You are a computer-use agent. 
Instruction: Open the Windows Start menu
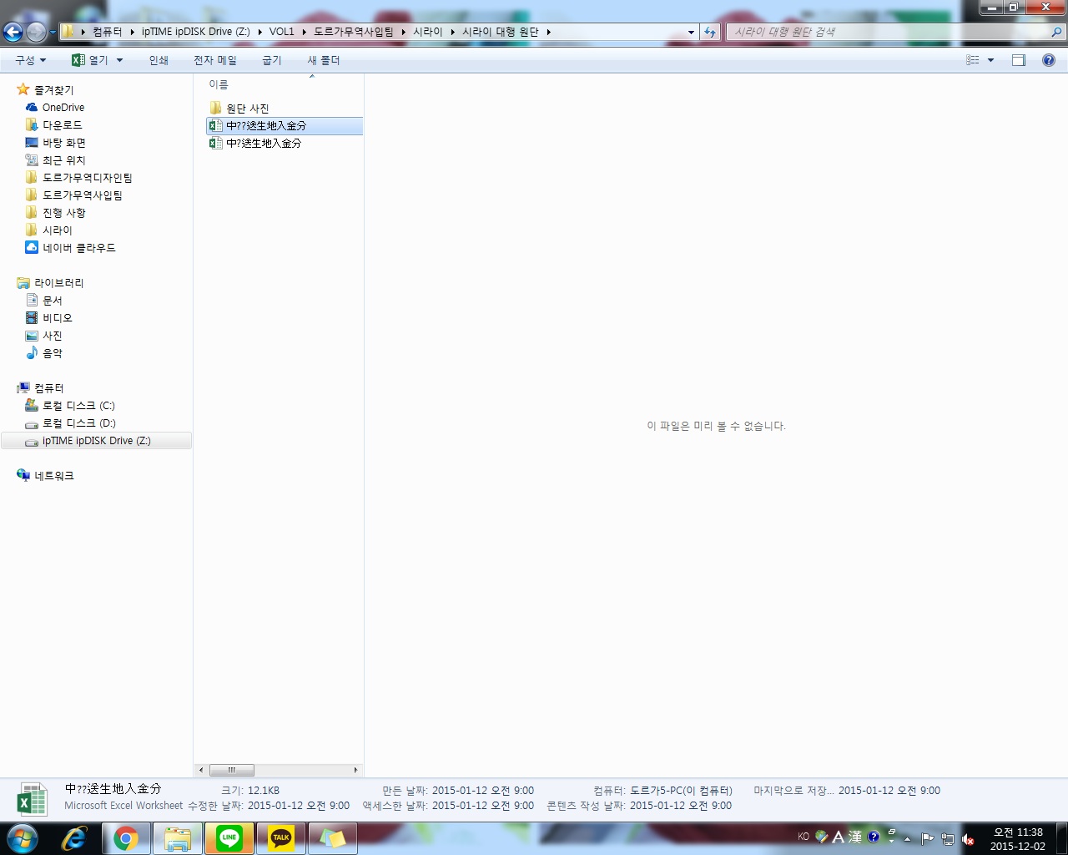coord(23,837)
